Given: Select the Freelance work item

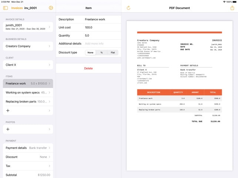Looking at the screenshot, I should [x=28, y=83].
